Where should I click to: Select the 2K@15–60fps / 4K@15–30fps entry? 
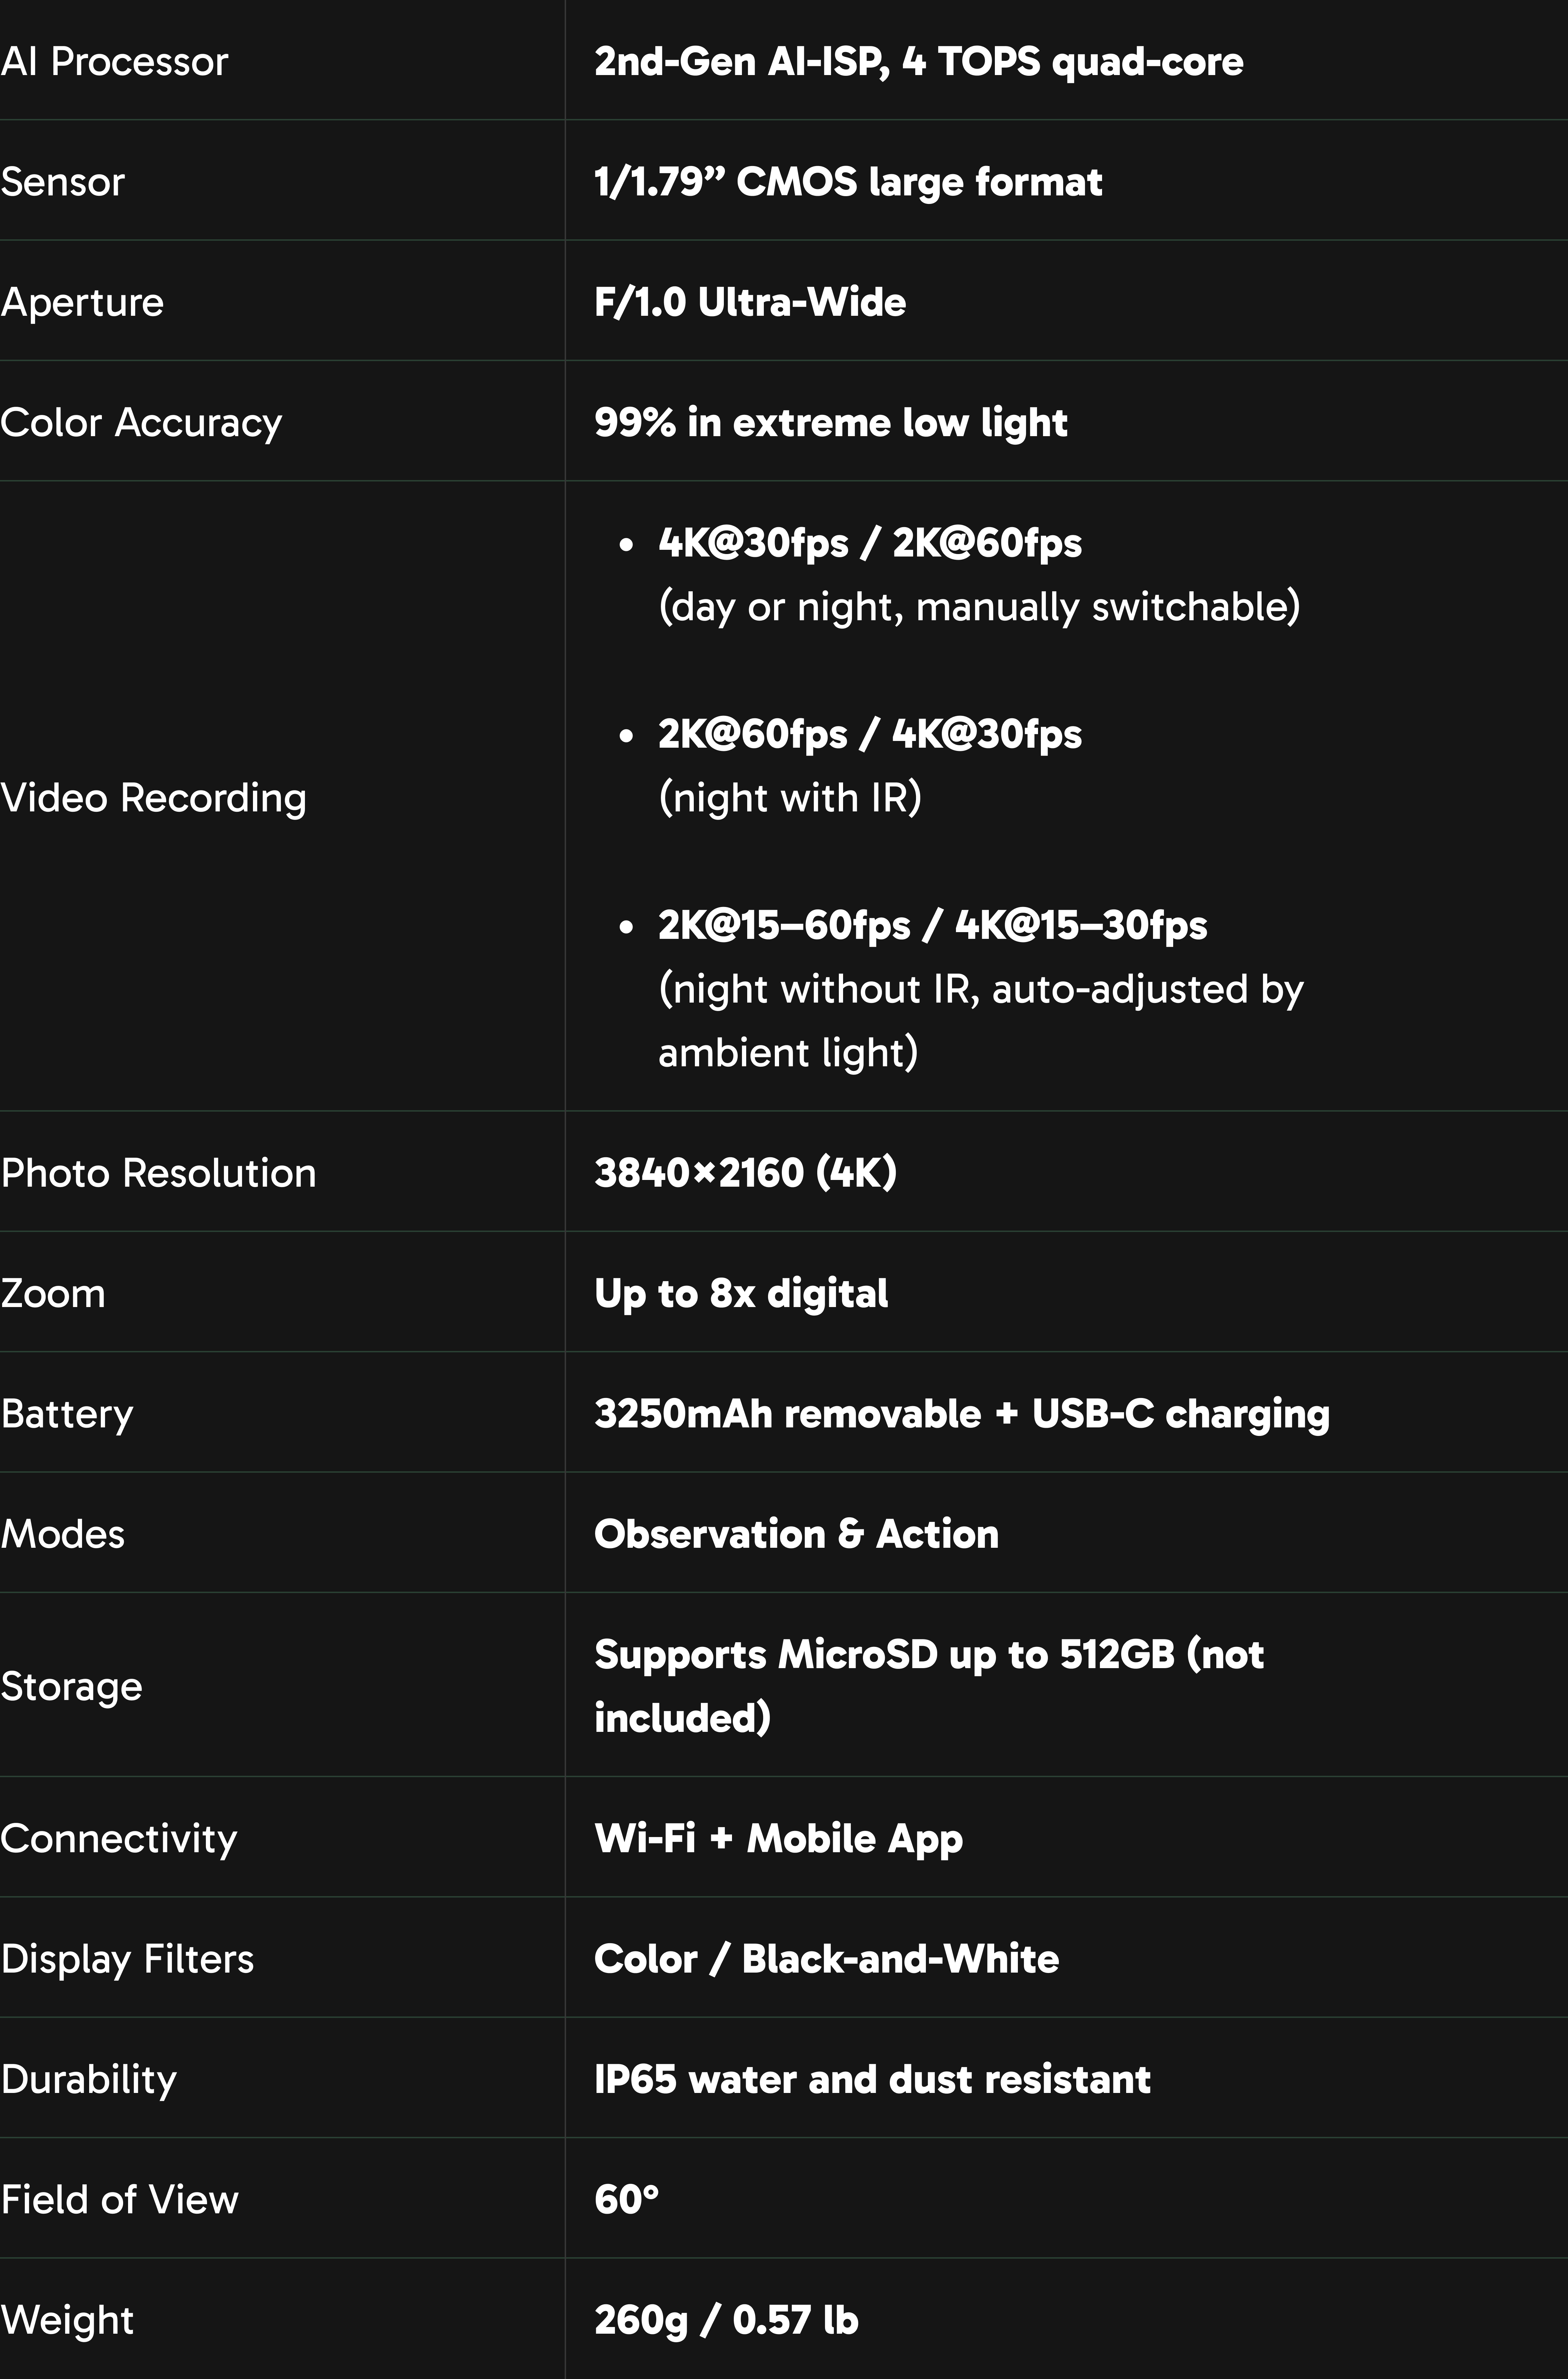(x=932, y=925)
